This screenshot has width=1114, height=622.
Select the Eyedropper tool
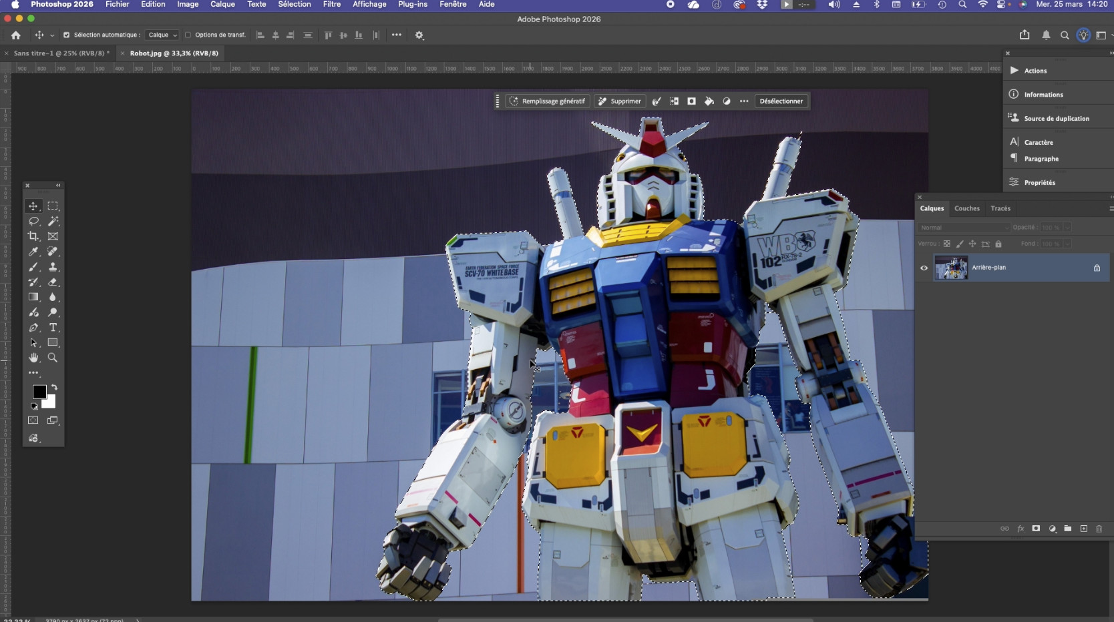point(33,252)
